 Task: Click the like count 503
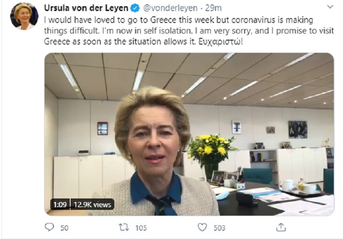(x=219, y=228)
